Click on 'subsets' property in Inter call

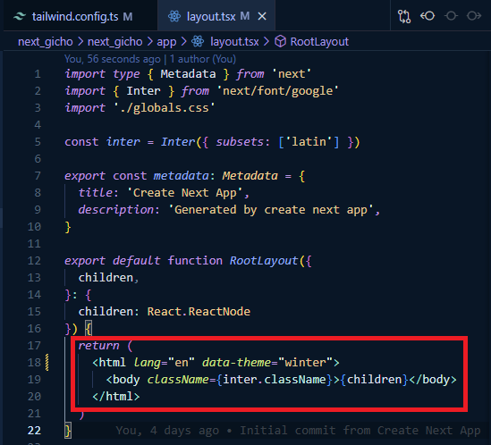click(x=240, y=142)
